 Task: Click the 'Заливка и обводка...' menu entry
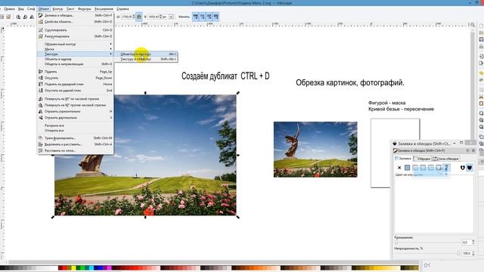76,15
